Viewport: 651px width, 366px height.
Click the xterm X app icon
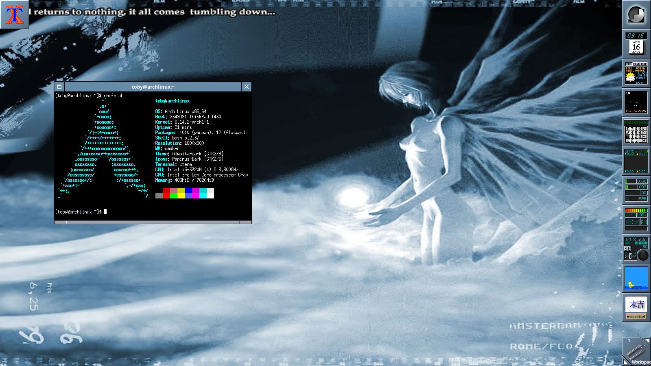click(x=15, y=14)
